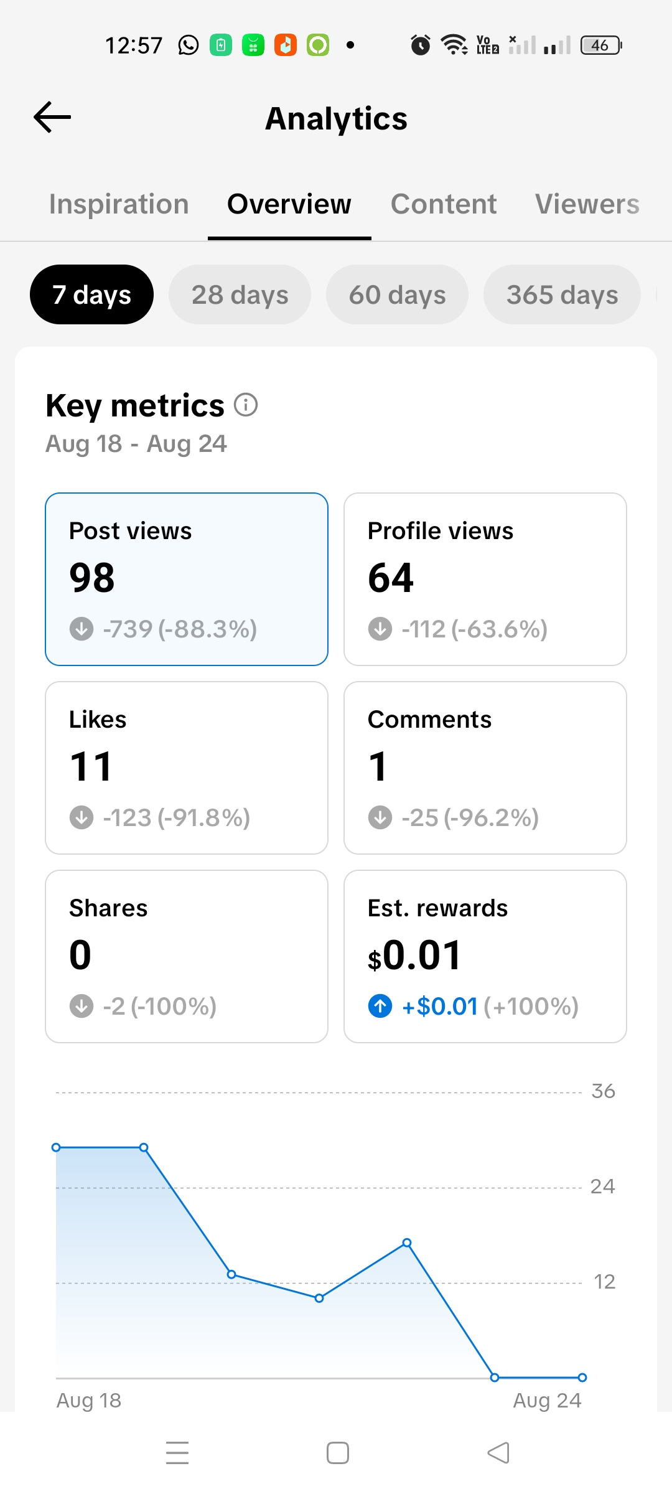The image size is (672, 1494).
Task: Select the Shares metric card
Action: pos(187,956)
